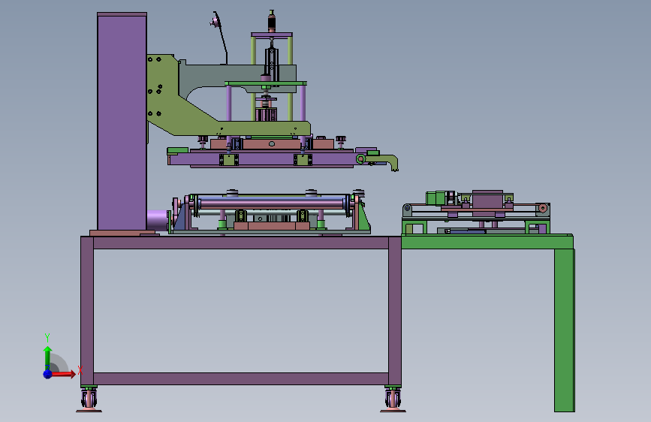Select the tall purple vertical column
Image resolution: width=651 pixels, height=422 pixels.
click(122, 122)
